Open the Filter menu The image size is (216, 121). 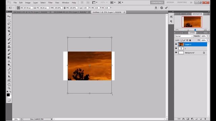coord(50,3)
